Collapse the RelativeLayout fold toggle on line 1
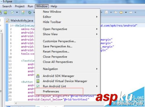Image resolution: width=145 pixels, height=107 pixels. [13, 26]
